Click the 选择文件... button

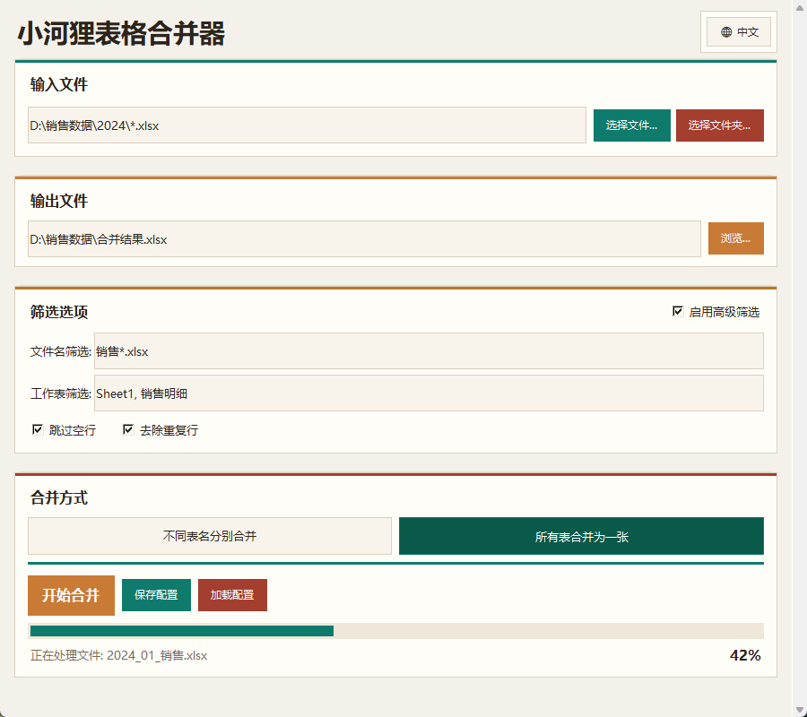tap(631, 125)
